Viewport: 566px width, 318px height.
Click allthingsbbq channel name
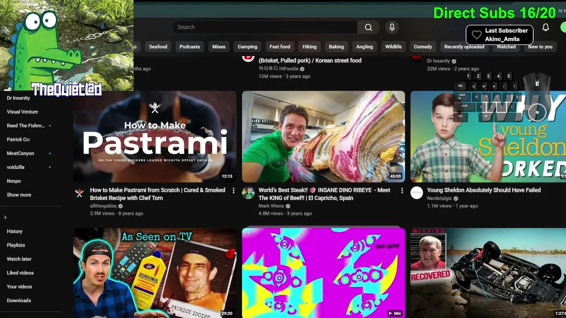point(103,206)
